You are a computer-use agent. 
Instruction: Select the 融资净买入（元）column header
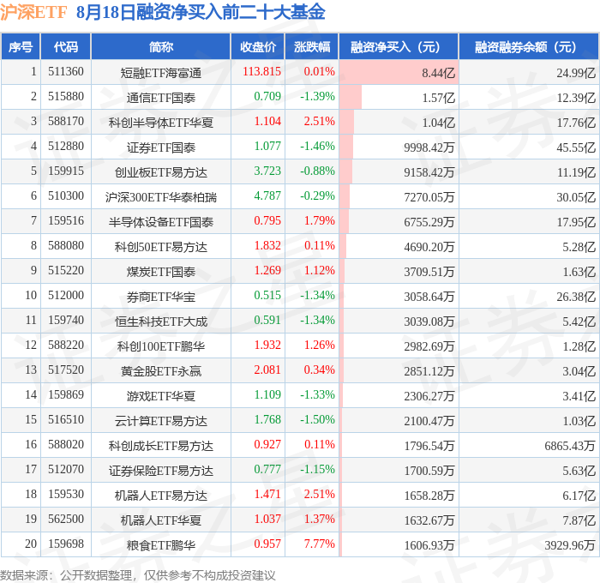(399, 46)
